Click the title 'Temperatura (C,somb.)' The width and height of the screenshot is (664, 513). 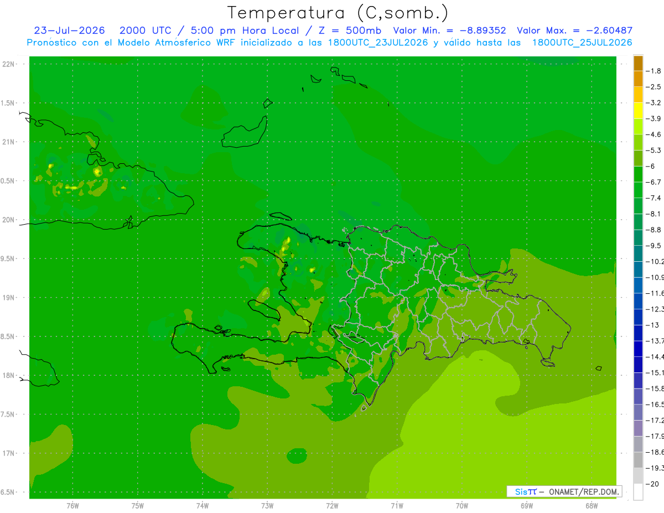(338, 13)
